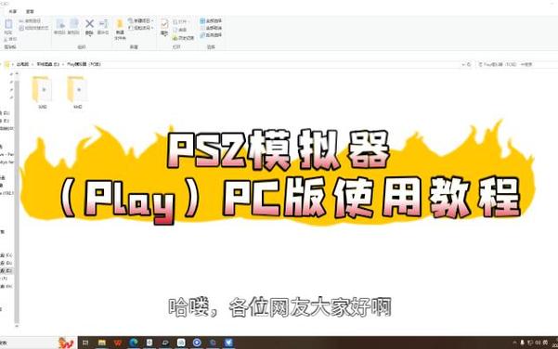Click the Play模拟器 (PC版) breadcrumb
The width and height of the screenshot is (558, 349).
(84, 64)
